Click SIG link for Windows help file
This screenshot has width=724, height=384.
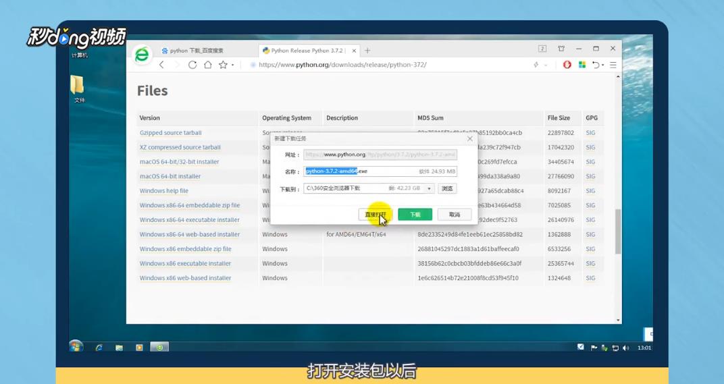point(590,191)
